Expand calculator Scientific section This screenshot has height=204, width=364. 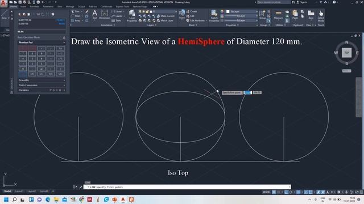click(x=42, y=80)
